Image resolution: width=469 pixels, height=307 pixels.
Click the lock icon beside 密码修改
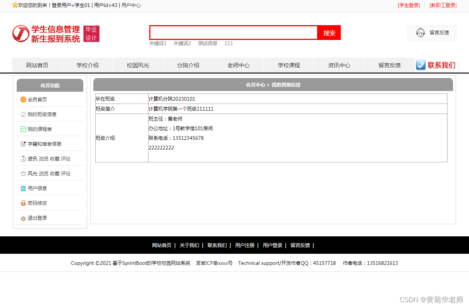coord(23,203)
